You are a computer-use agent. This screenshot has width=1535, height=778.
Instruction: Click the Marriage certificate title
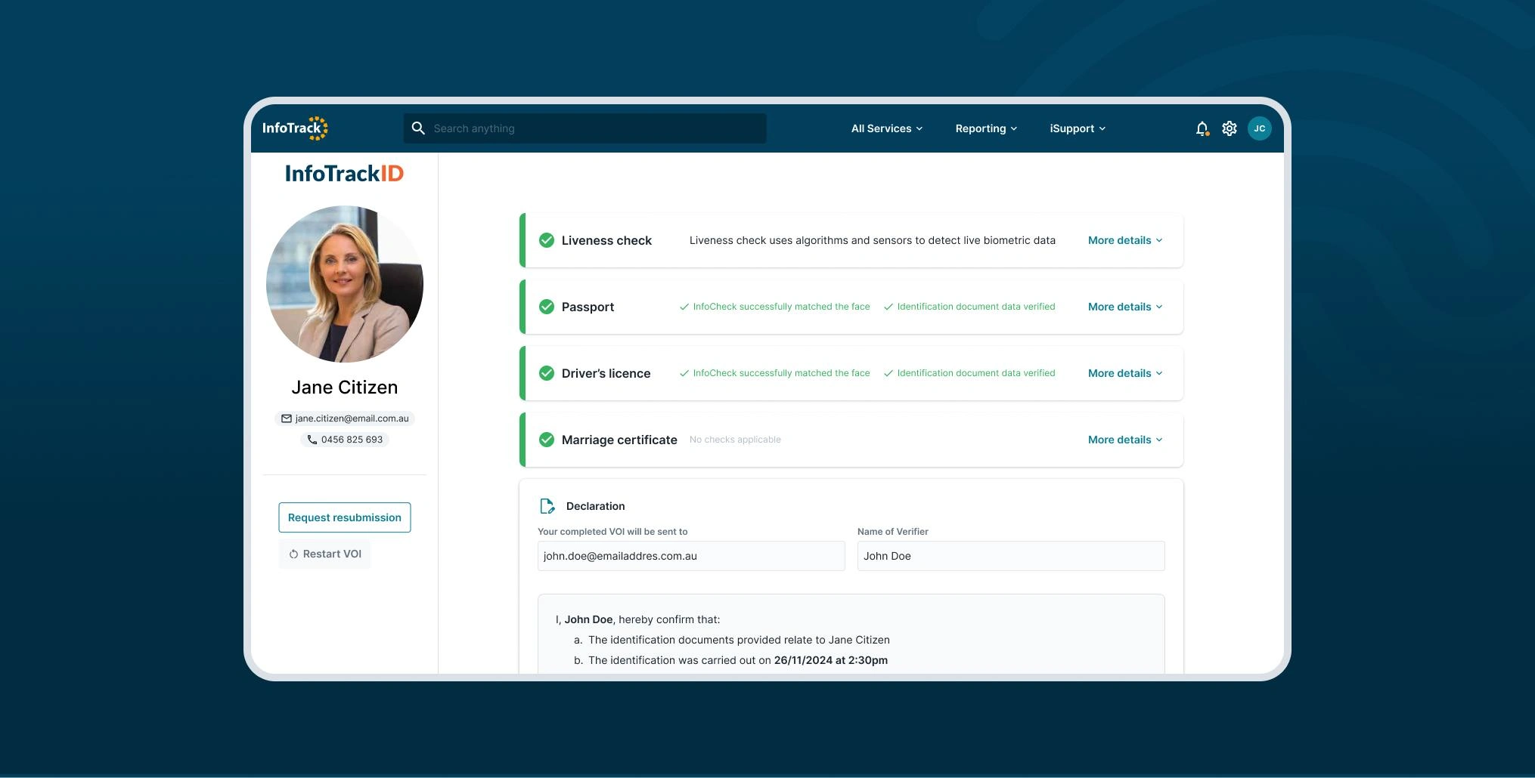[619, 440]
